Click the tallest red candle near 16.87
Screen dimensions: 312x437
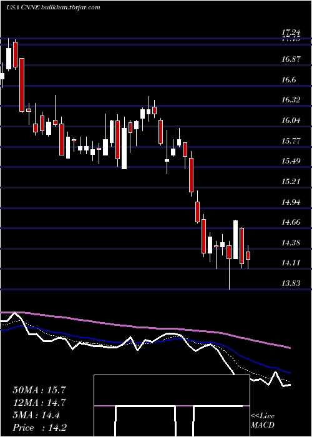coord(22,85)
